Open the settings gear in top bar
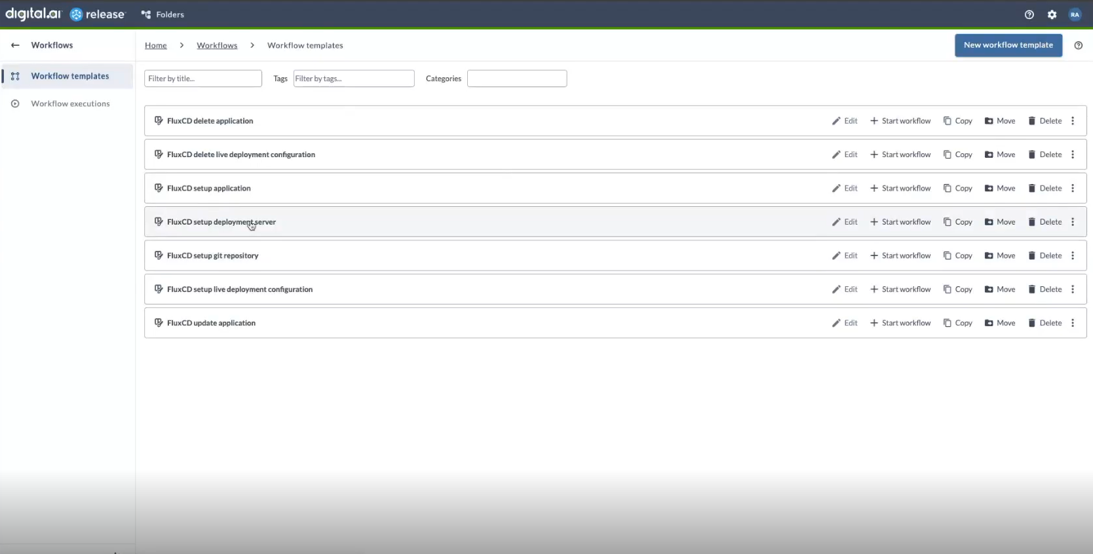 click(1052, 14)
